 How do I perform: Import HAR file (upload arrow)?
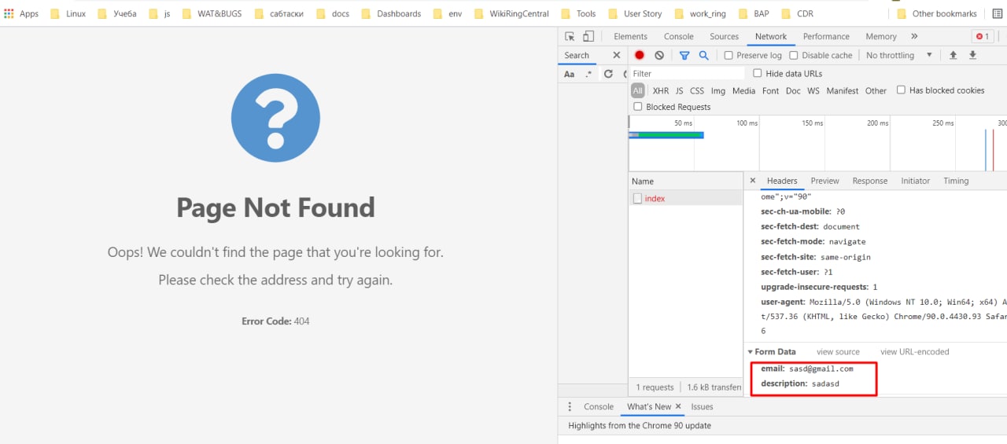pos(954,55)
